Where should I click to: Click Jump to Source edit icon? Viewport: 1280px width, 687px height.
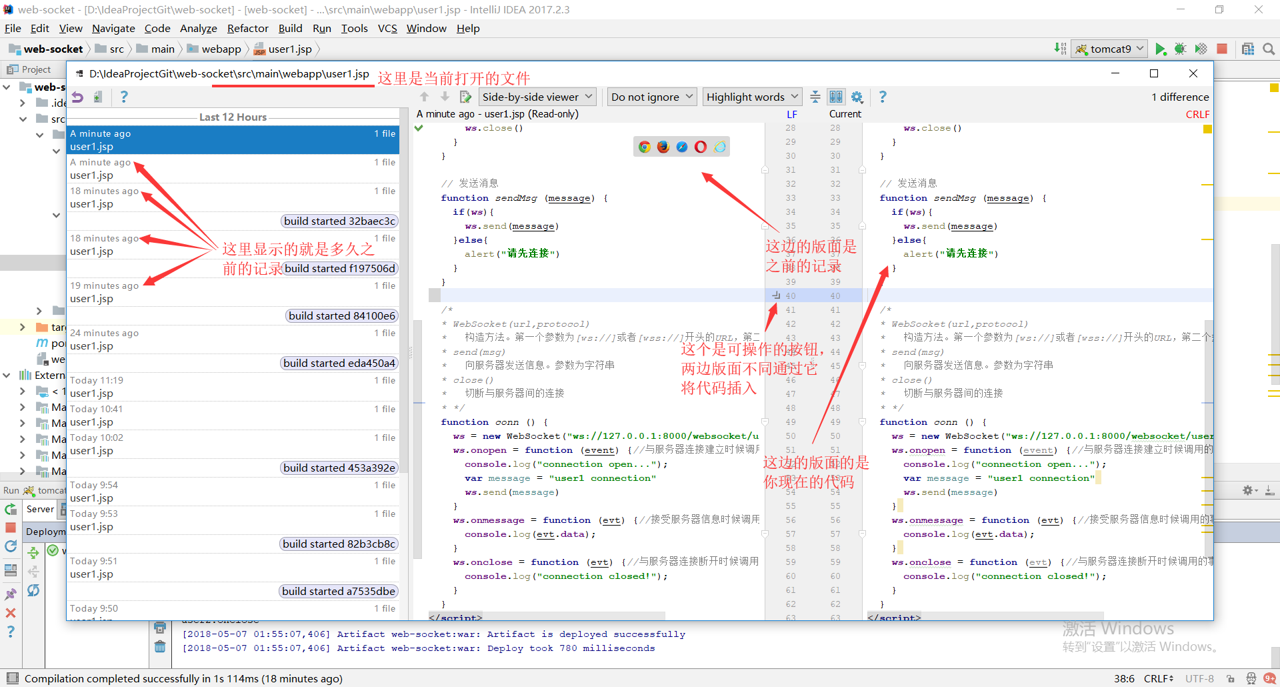pos(466,97)
